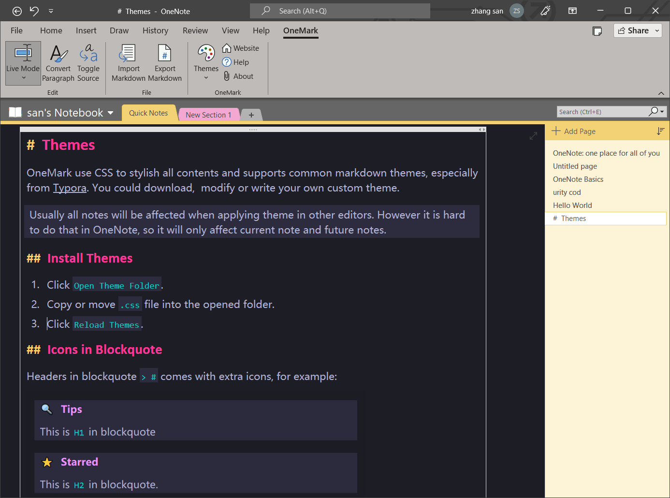Open the File menu
Image resolution: width=670 pixels, height=498 pixels.
[x=16, y=30]
